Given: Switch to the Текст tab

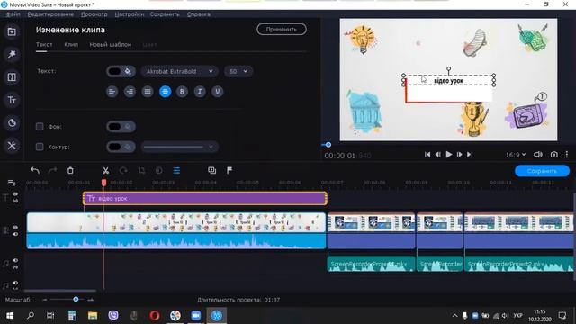Looking at the screenshot, I should (44, 44).
